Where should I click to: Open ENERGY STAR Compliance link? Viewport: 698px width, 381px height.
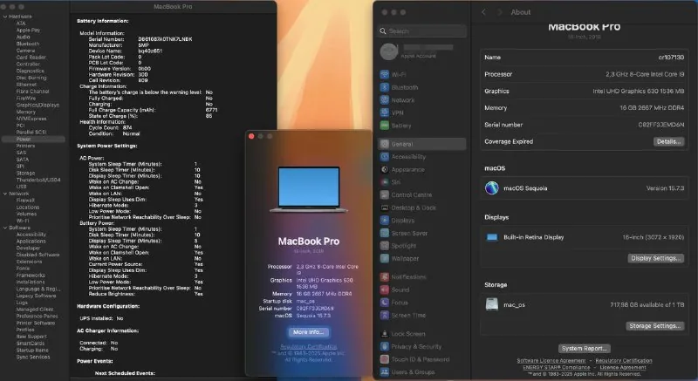pyautogui.click(x=556, y=367)
